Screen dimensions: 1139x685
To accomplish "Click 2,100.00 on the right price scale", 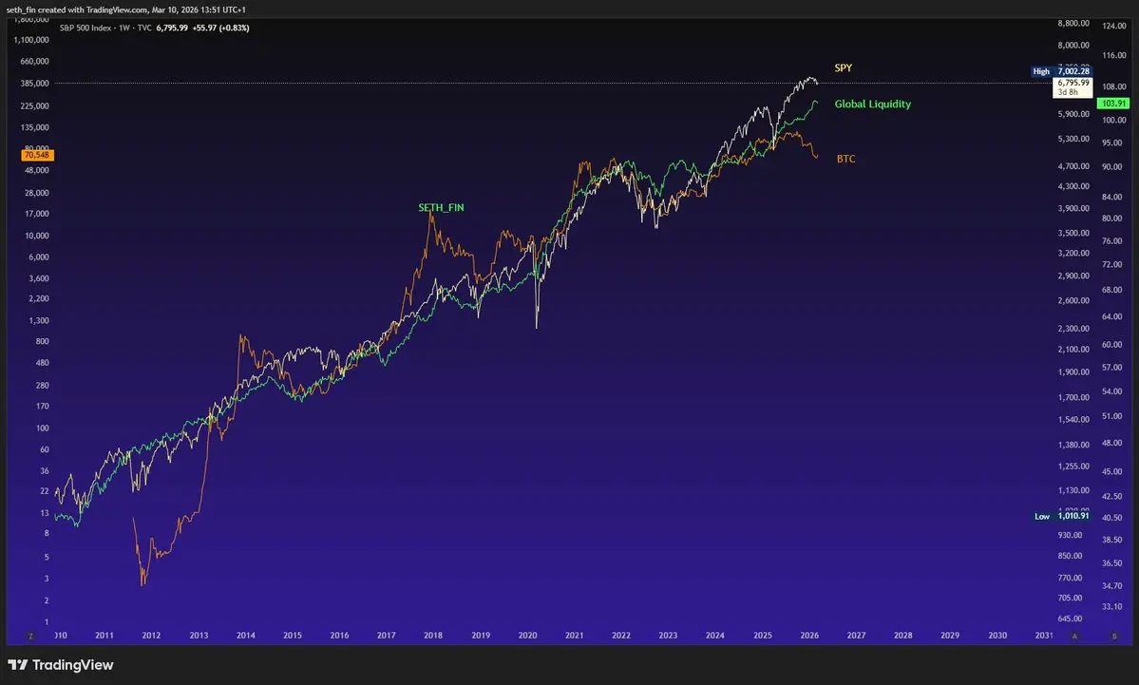I will coord(1073,350).
